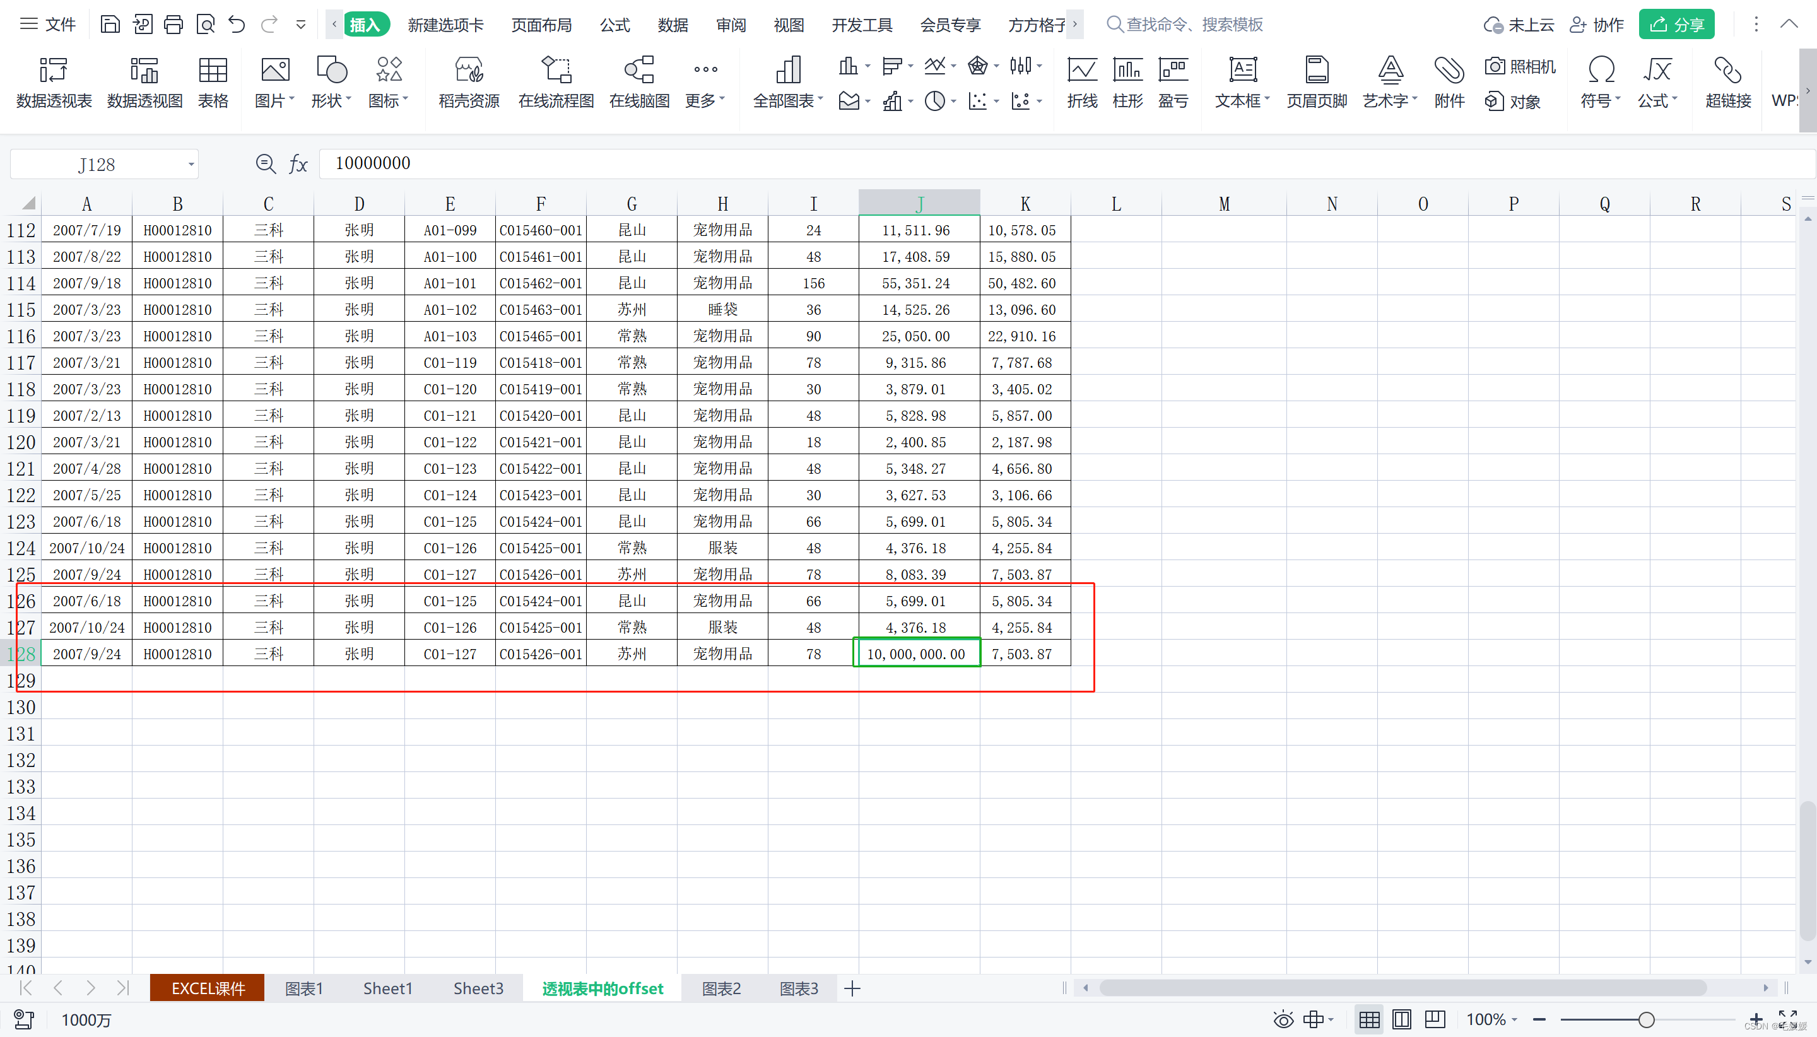Insert an online mind map (在线脑图)
The width and height of the screenshot is (1817, 1037).
[x=640, y=83]
